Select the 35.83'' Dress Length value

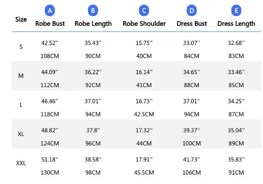(x=236, y=159)
